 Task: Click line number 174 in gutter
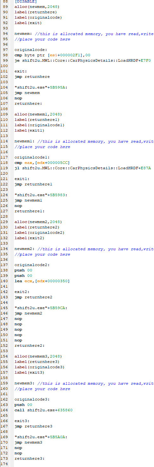(4, 464)
